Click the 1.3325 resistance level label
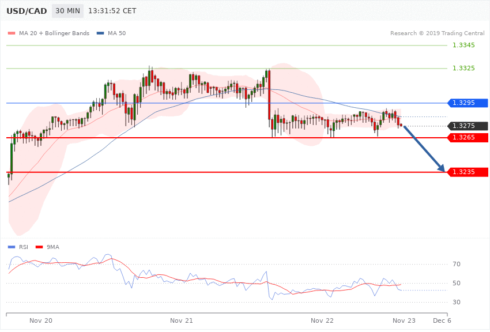The image size is (490, 332). pos(463,68)
